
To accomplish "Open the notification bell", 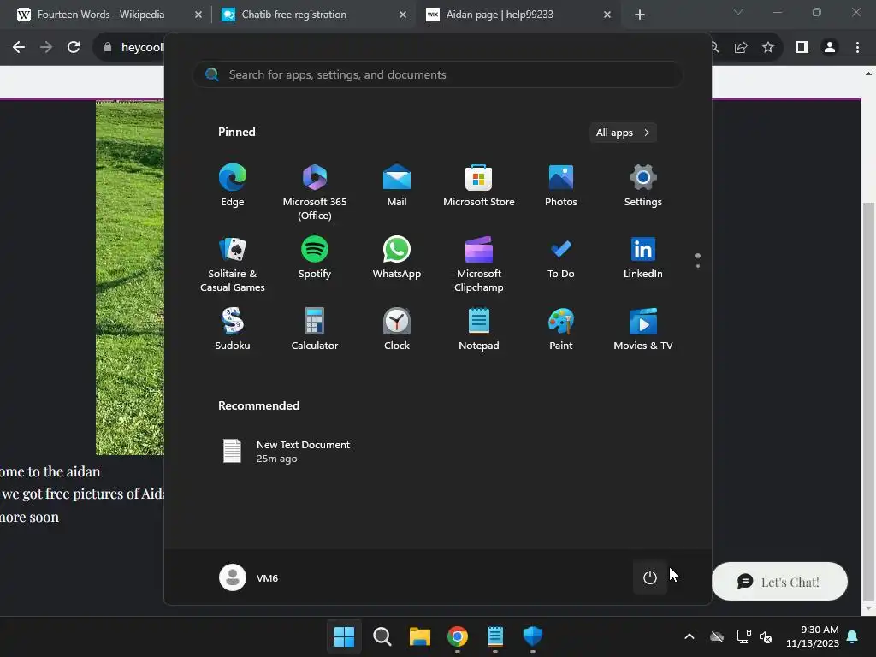I will click(853, 636).
